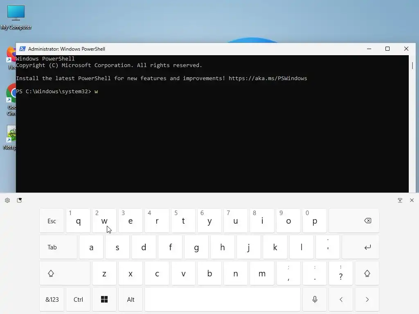Undock the touch keyboard
419x314 pixels.
click(400, 200)
